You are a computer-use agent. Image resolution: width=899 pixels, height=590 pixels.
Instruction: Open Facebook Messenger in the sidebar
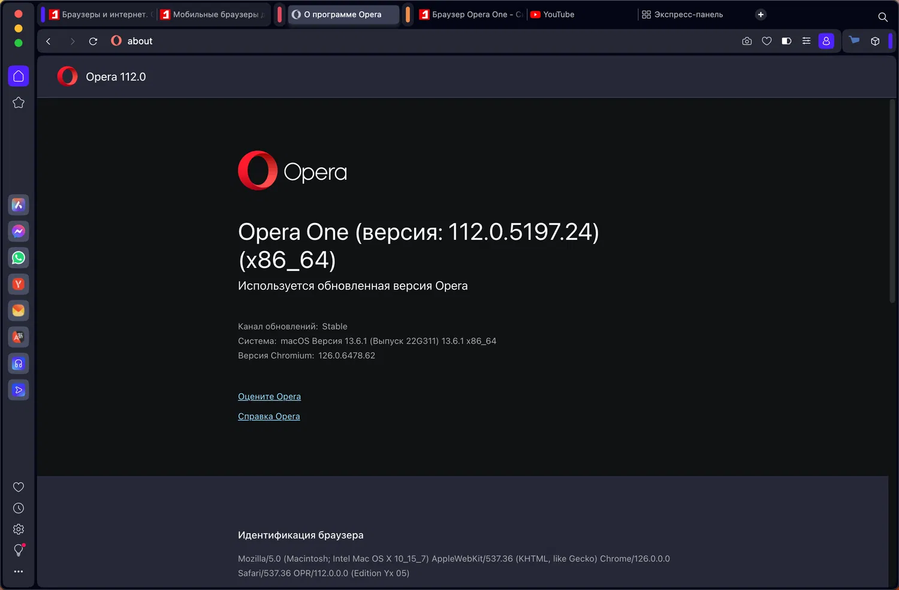[19, 231]
